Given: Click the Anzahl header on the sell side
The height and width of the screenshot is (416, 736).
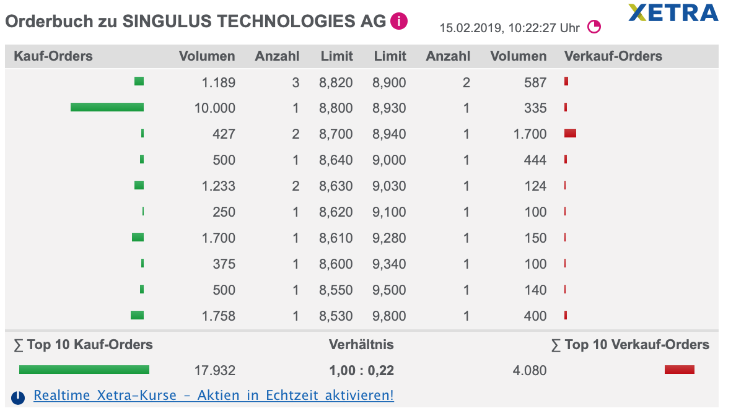Looking at the screenshot, I should (448, 56).
